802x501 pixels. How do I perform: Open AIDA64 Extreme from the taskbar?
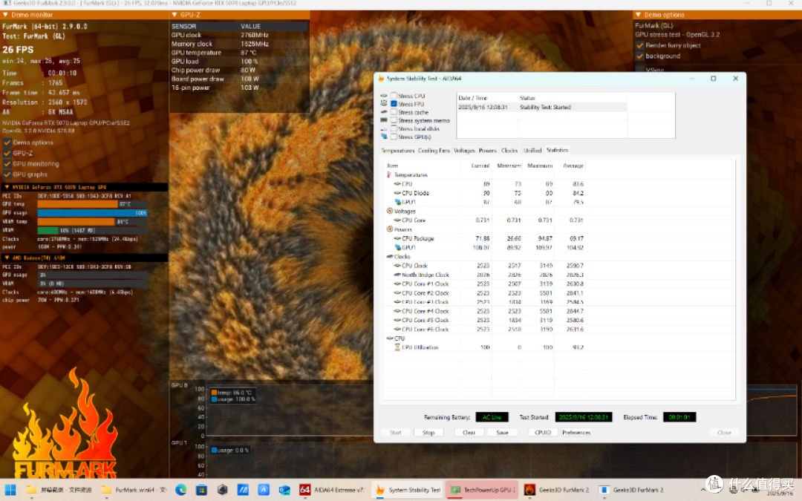pos(333,490)
